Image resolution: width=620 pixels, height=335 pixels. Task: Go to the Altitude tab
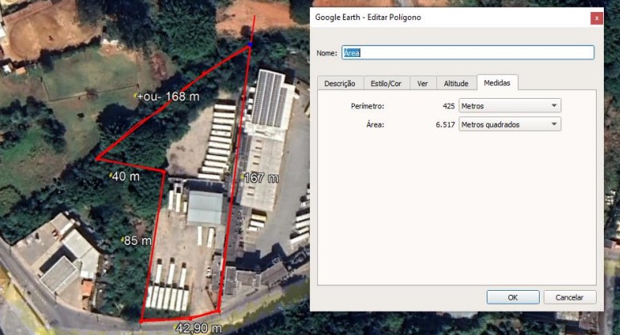point(455,84)
